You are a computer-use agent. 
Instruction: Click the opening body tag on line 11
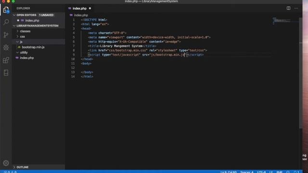86,63
